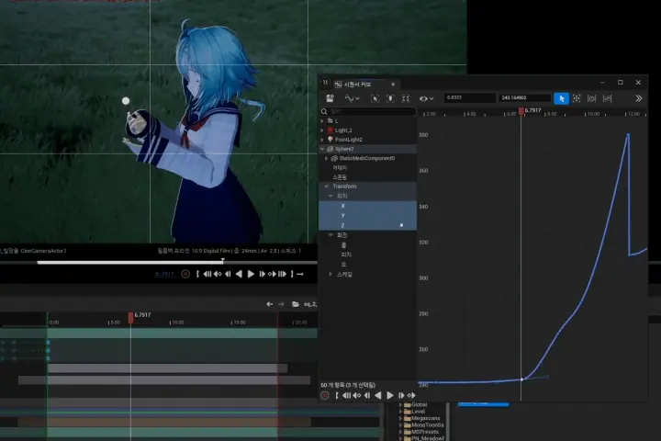
Task: Click the sequencer back navigation arrow
Action: pyautogui.click(x=270, y=304)
